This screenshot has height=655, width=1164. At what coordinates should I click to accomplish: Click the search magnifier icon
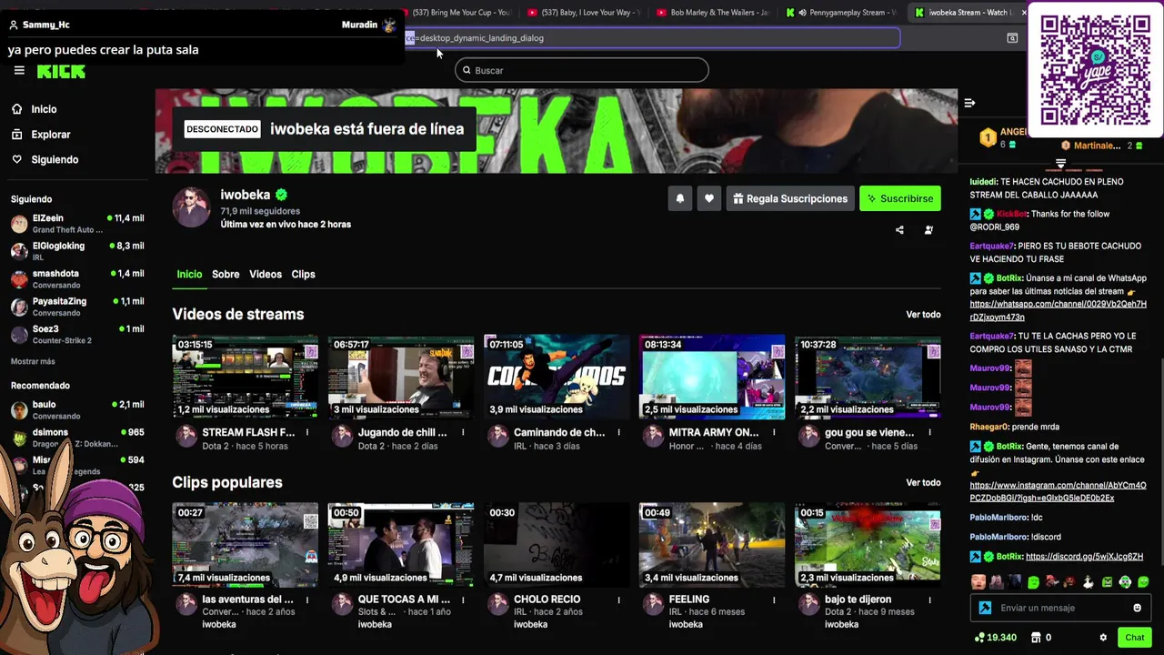click(x=467, y=70)
